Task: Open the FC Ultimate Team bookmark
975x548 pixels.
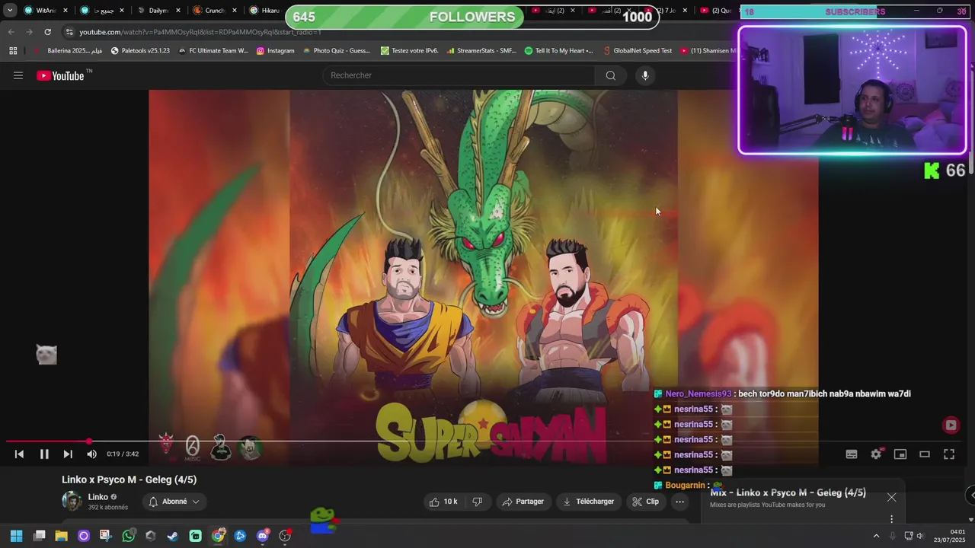Action: pyautogui.click(x=213, y=51)
